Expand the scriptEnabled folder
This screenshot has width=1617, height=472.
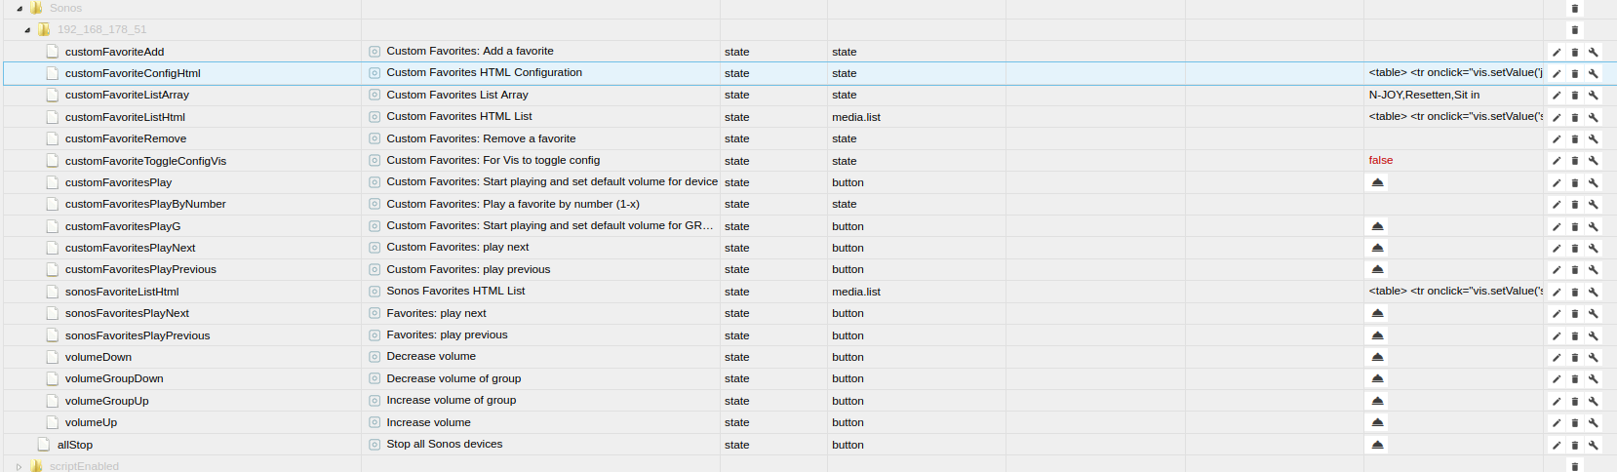(19, 466)
